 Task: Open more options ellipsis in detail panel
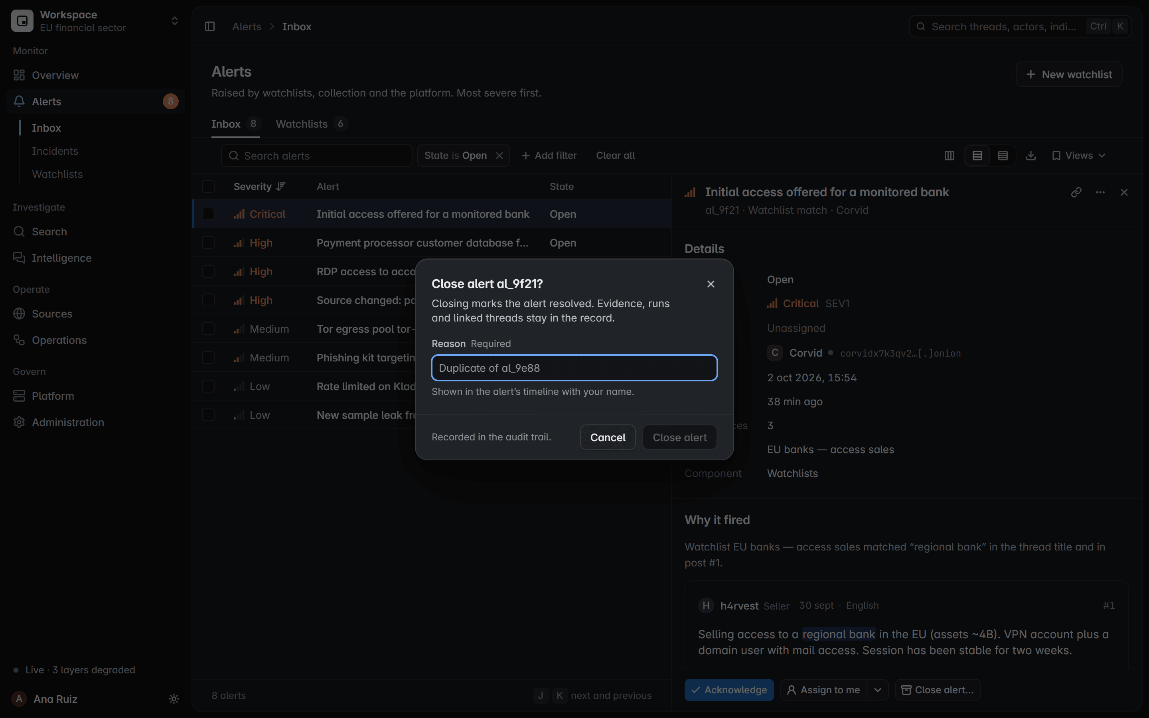coord(1100,192)
